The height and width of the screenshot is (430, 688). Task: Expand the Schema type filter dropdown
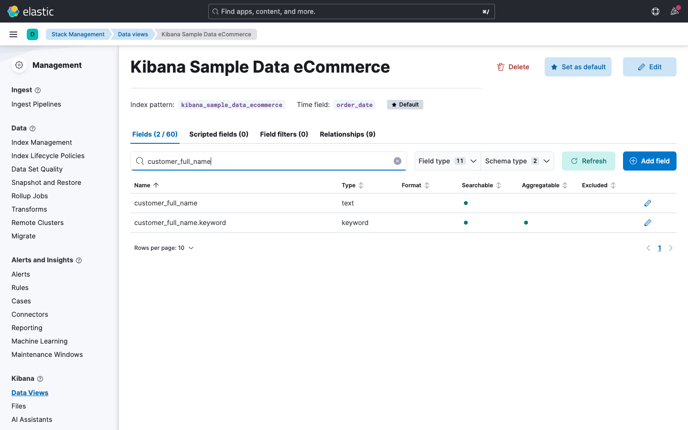(x=517, y=161)
